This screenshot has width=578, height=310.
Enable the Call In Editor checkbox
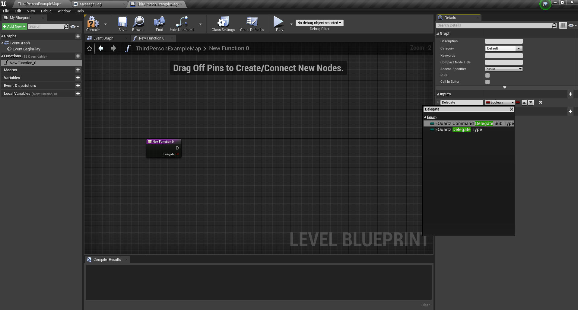(487, 81)
